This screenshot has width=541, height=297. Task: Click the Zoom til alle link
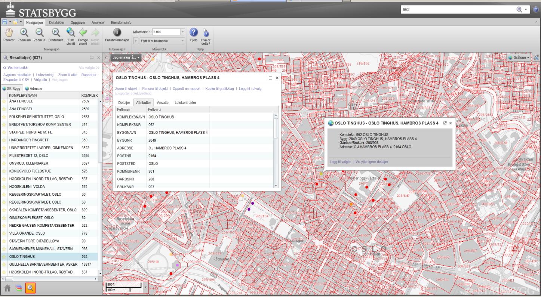pos(67,75)
